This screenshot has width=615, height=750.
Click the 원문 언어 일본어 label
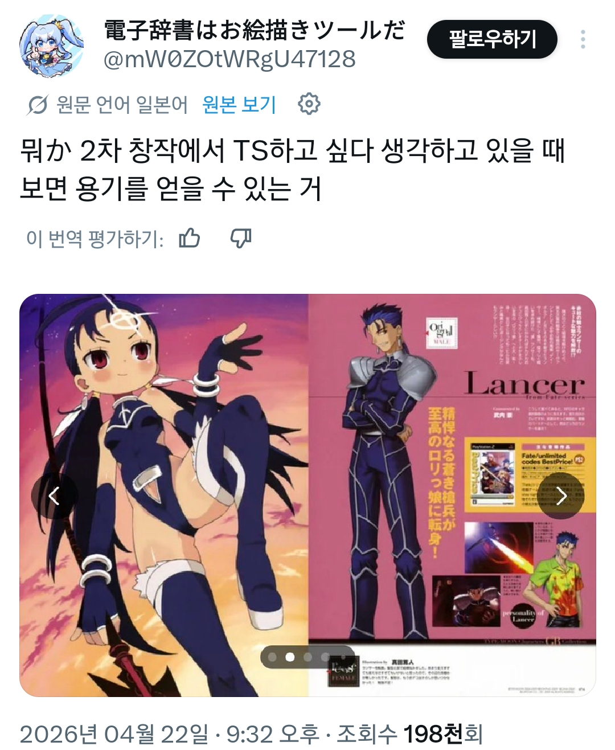[122, 105]
